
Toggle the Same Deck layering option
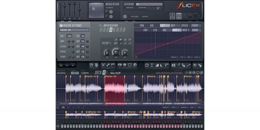(x=125, y=7)
